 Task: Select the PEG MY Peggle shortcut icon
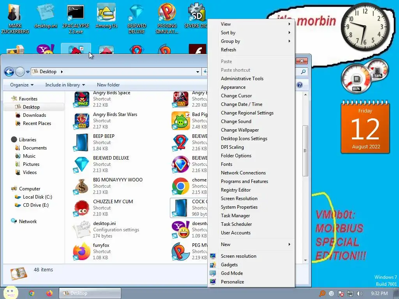[x=181, y=252]
